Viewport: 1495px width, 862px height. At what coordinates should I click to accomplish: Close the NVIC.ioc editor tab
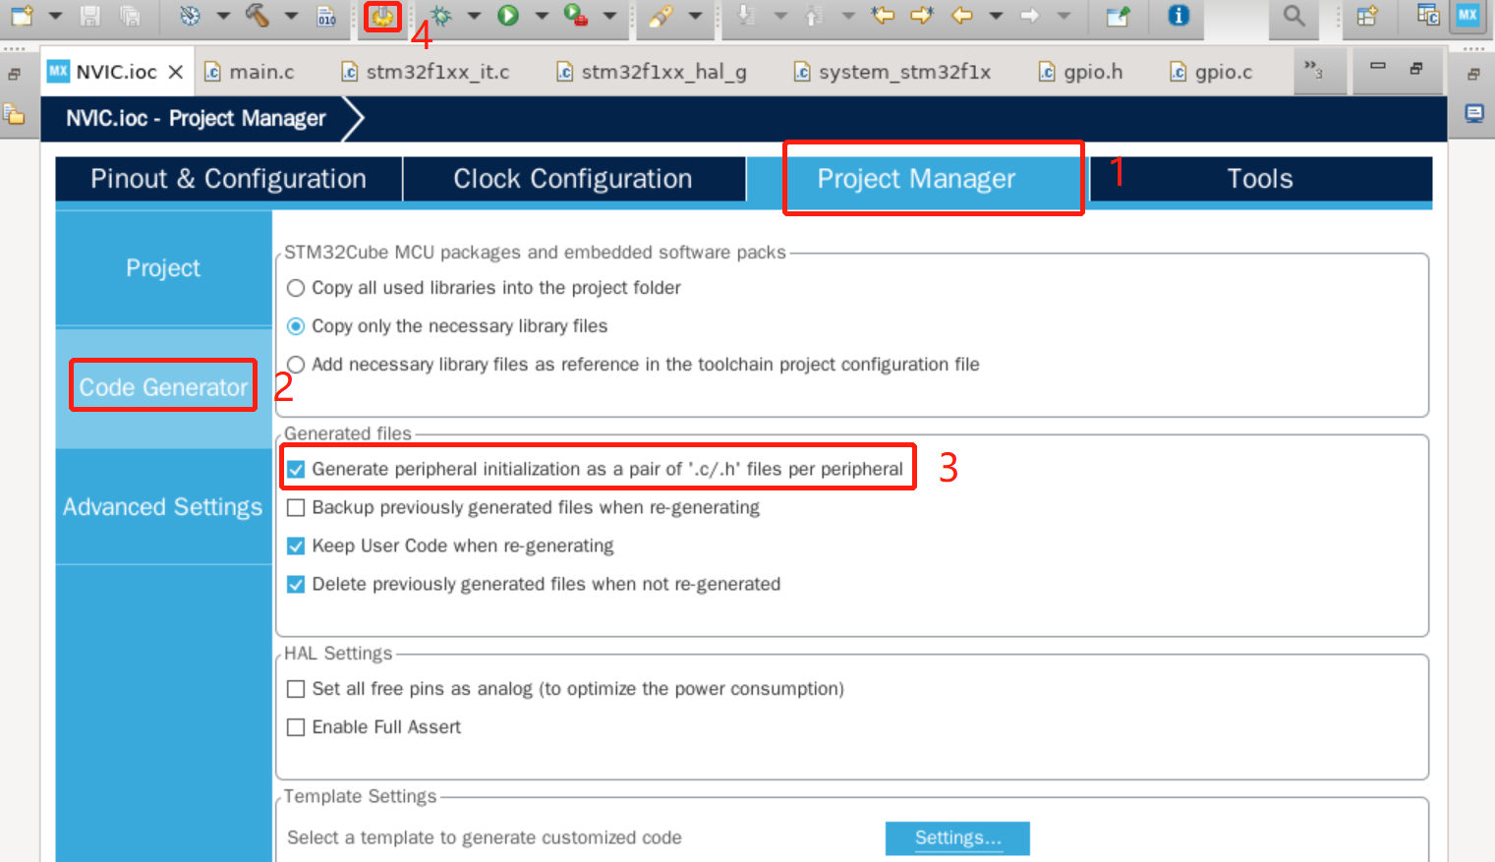tap(176, 72)
